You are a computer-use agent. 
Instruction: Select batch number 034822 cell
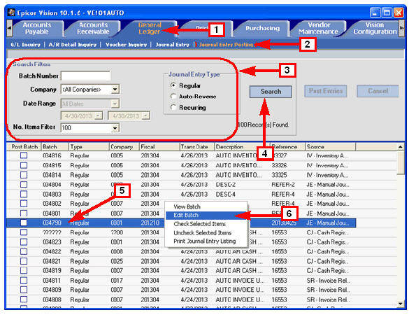52,252
